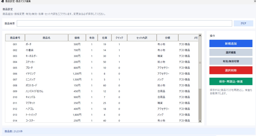Viewport: 256px width, 136px height.
Task: Click the 1,200円 price cell
Action: (77, 74)
